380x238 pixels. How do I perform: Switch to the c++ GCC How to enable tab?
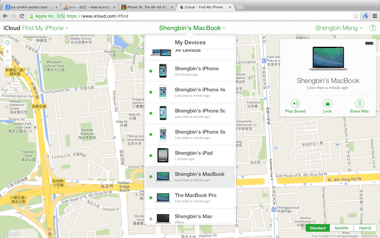(89, 7)
